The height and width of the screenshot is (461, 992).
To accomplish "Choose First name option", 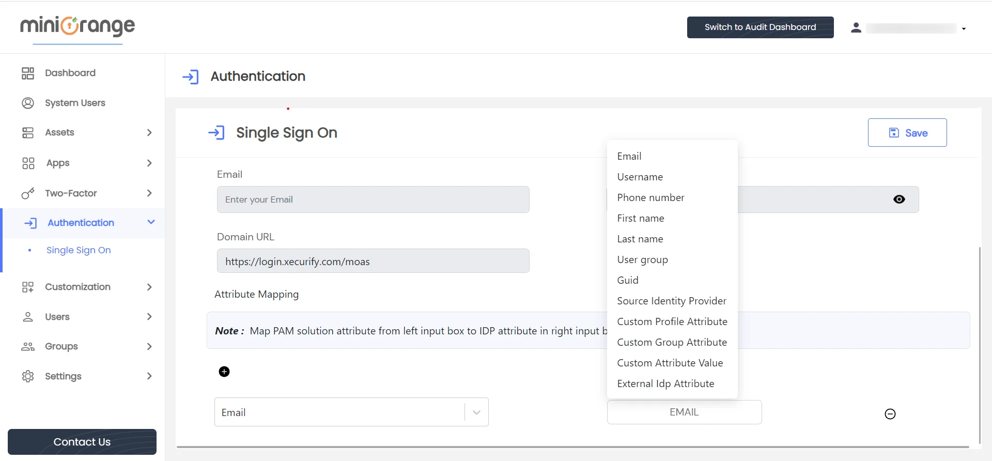I will tap(672, 218).
